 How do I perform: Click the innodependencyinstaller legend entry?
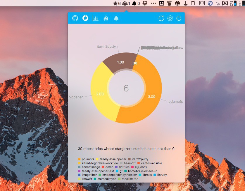pyautogui.click(x=118, y=175)
